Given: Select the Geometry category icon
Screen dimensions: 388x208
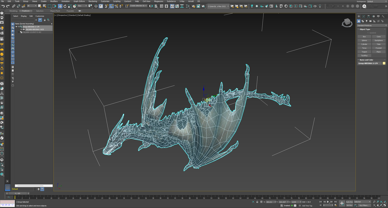Looking at the screenshot, I should (x=359, y=21).
